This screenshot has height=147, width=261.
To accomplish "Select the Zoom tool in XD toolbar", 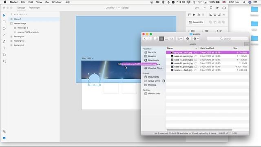I will 4,61.
